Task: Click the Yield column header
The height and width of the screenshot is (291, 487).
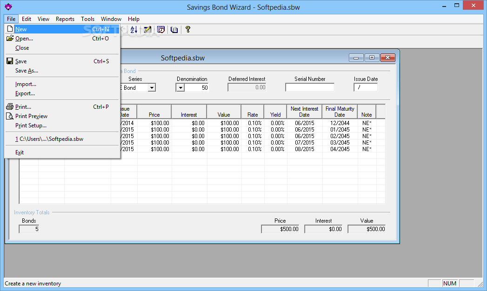Action: [x=275, y=112]
